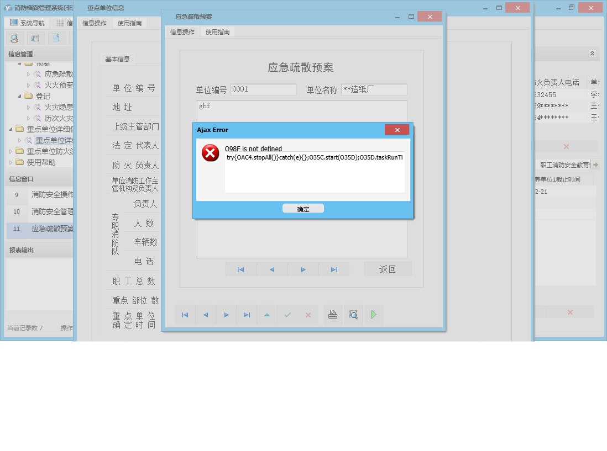Open print preview via the magnifier-document icon

click(353, 315)
